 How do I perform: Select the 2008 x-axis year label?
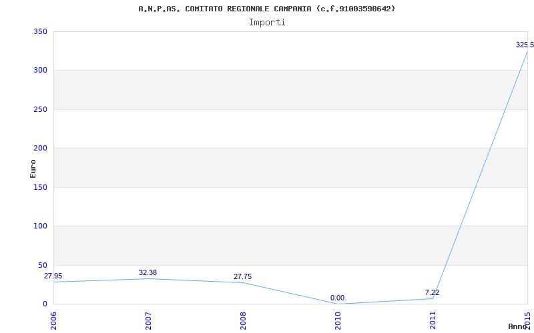[243, 320]
